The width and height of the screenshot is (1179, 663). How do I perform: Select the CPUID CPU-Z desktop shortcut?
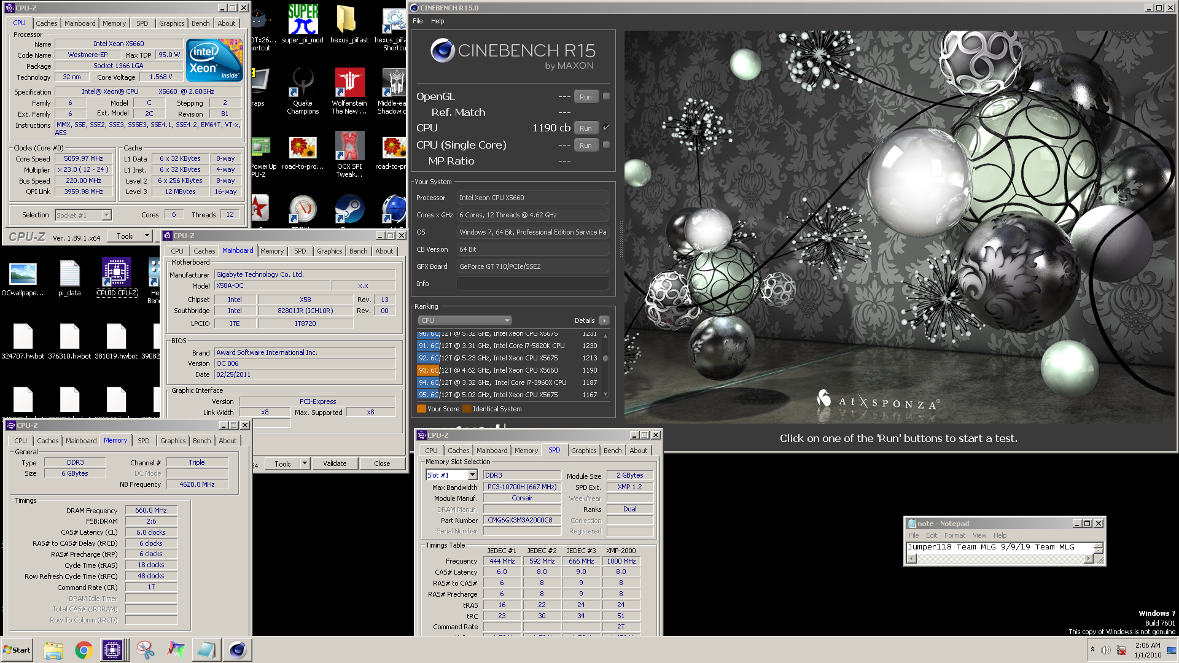tap(116, 277)
